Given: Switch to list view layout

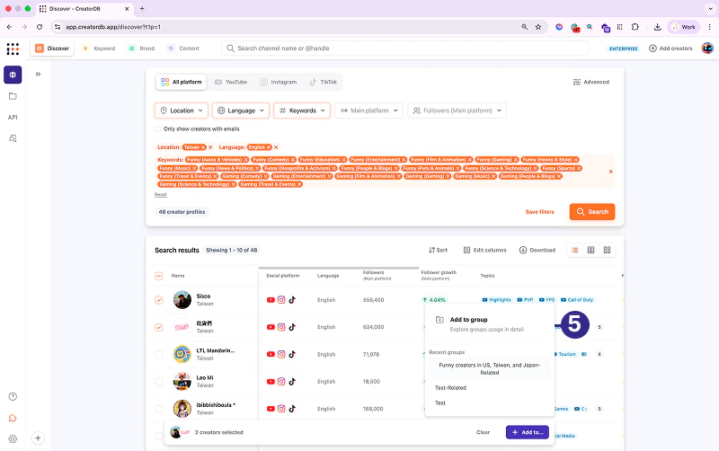Looking at the screenshot, I should [x=574, y=251].
